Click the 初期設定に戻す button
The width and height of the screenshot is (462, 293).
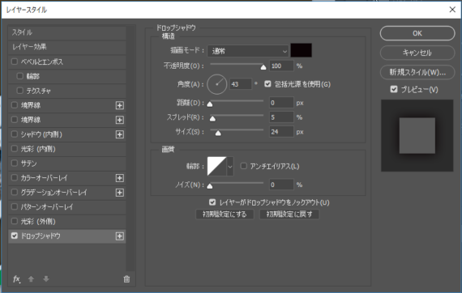(x=289, y=214)
